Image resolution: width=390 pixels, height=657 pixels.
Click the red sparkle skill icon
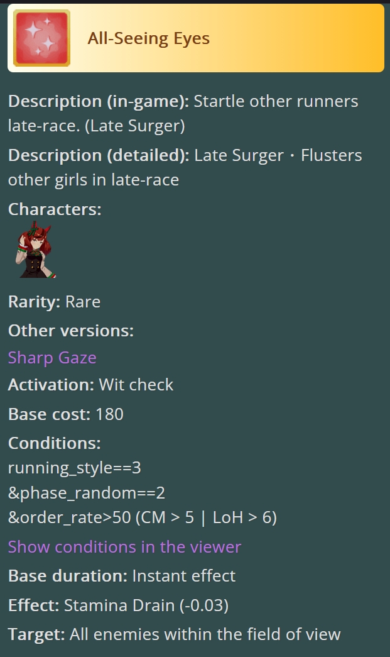point(41,38)
